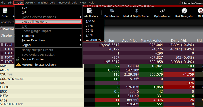Launch the BookTrader tool icon
Screen dimensions: 203x107
[x=112, y=11]
